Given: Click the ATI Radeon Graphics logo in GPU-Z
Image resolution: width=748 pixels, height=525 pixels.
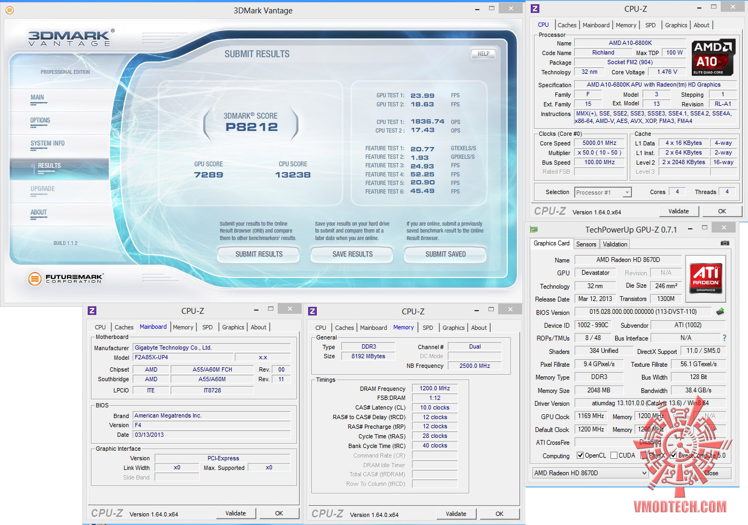Looking at the screenshot, I should 706,278.
